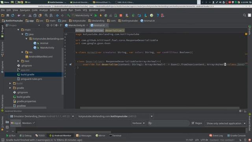Click the Paste toolbar icon

click(x=40, y=15)
